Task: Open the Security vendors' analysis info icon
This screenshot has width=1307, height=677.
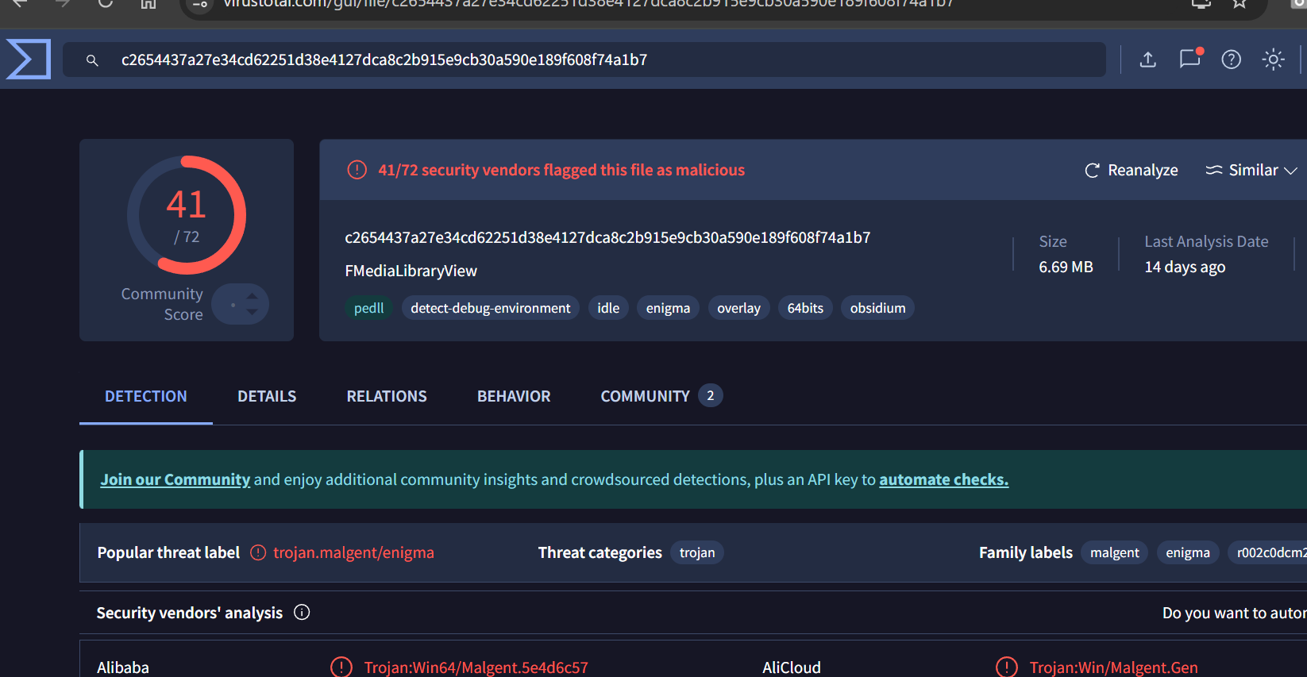Action: point(302,612)
